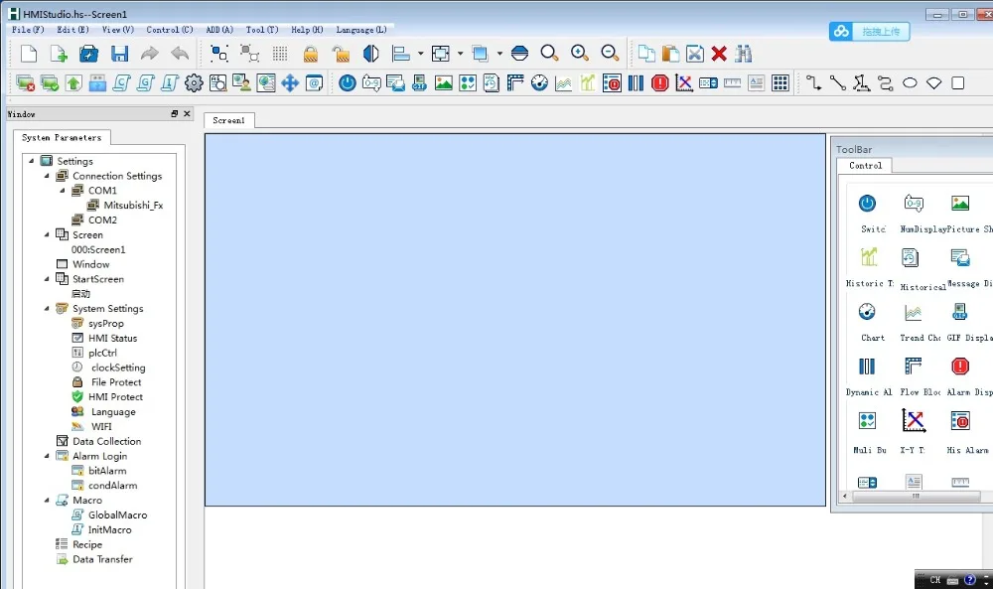993x589 pixels.
Task: Collapse the Macro tree node
Action: [47, 500]
